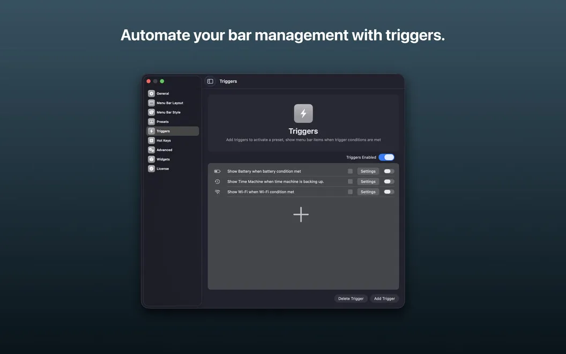Click the Delete Trigger button
Image resolution: width=566 pixels, height=354 pixels.
click(351, 298)
